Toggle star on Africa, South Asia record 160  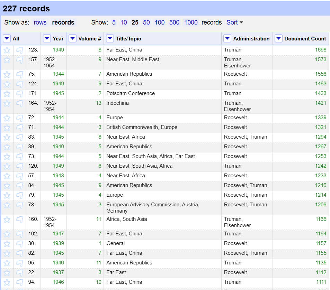coord(7,219)
